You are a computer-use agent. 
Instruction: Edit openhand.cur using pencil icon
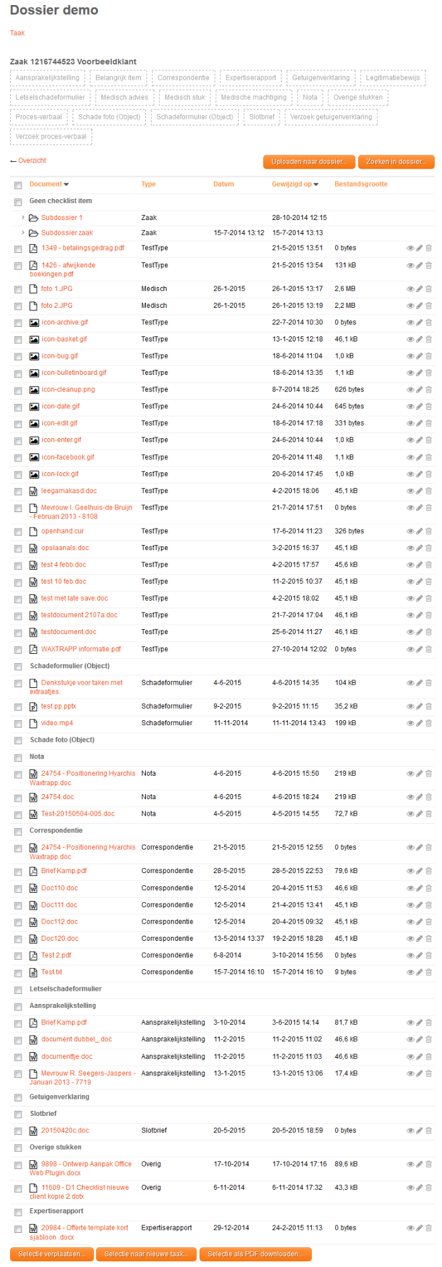419,532
